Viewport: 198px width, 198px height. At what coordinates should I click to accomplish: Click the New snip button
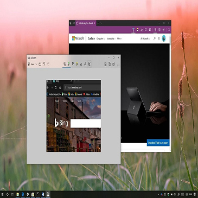[x=31, y=64]
